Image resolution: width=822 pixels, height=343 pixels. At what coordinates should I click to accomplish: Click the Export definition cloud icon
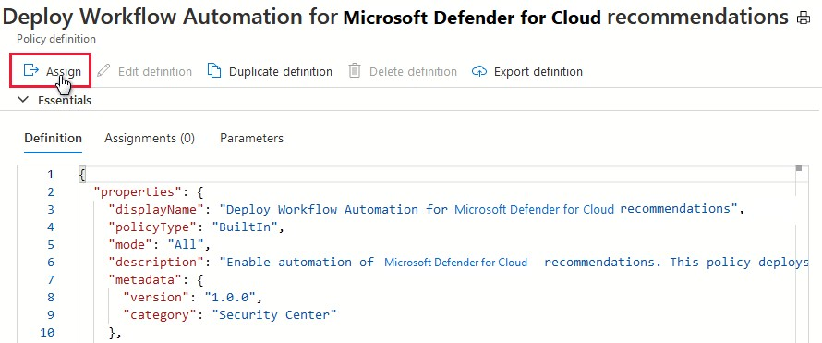[x=479, y=71]
